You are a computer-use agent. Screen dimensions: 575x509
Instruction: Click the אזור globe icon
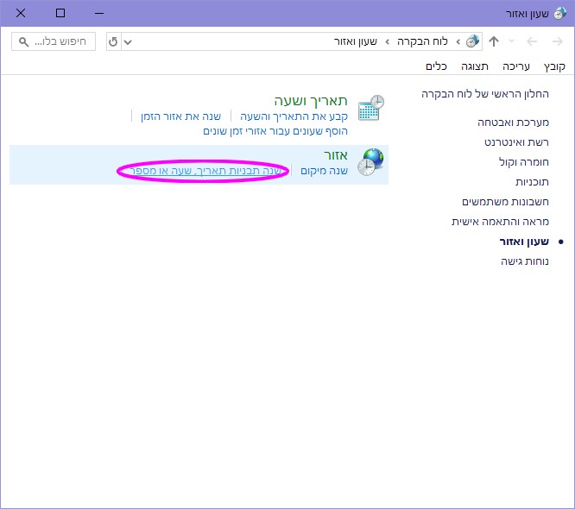click(371, 162)
